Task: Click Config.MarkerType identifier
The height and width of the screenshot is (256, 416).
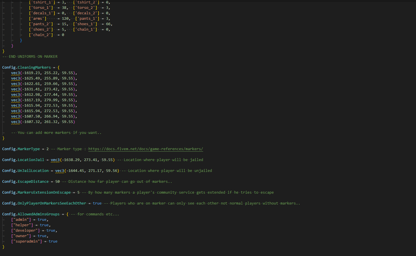Action: (21, 149)
